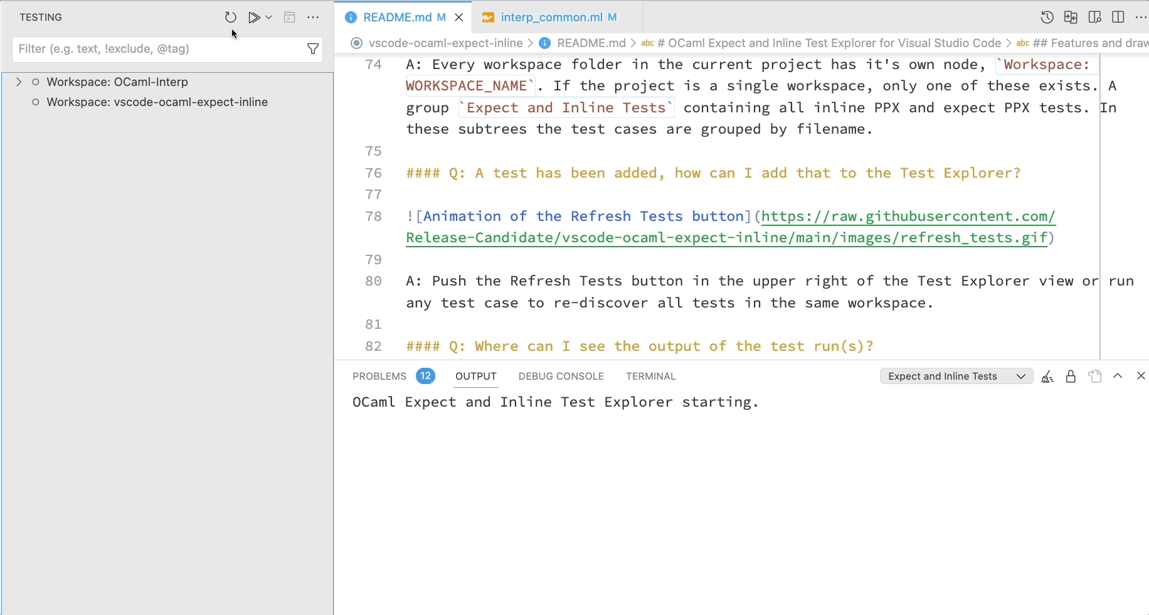Switch to TERMINAL panel tab
The image size is (1149, 615).
pos(650,377)
